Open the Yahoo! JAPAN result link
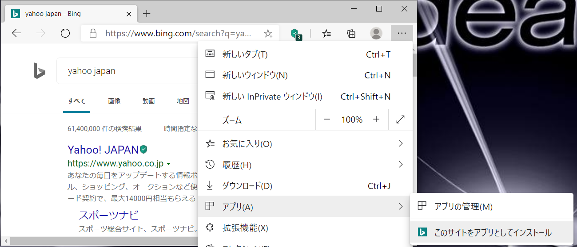The width and height of the screenshot is (577, 247). point(103,149)
